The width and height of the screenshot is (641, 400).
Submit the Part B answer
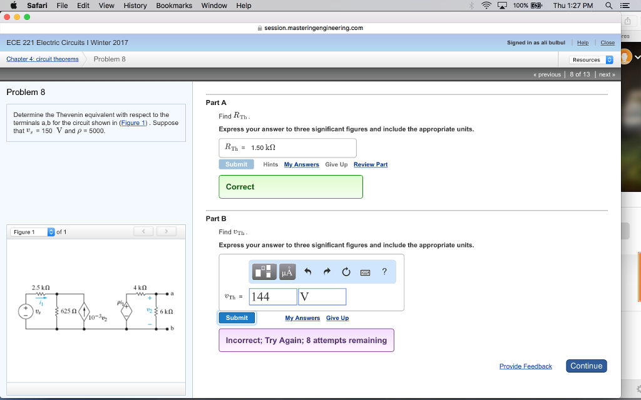point(237,317)
